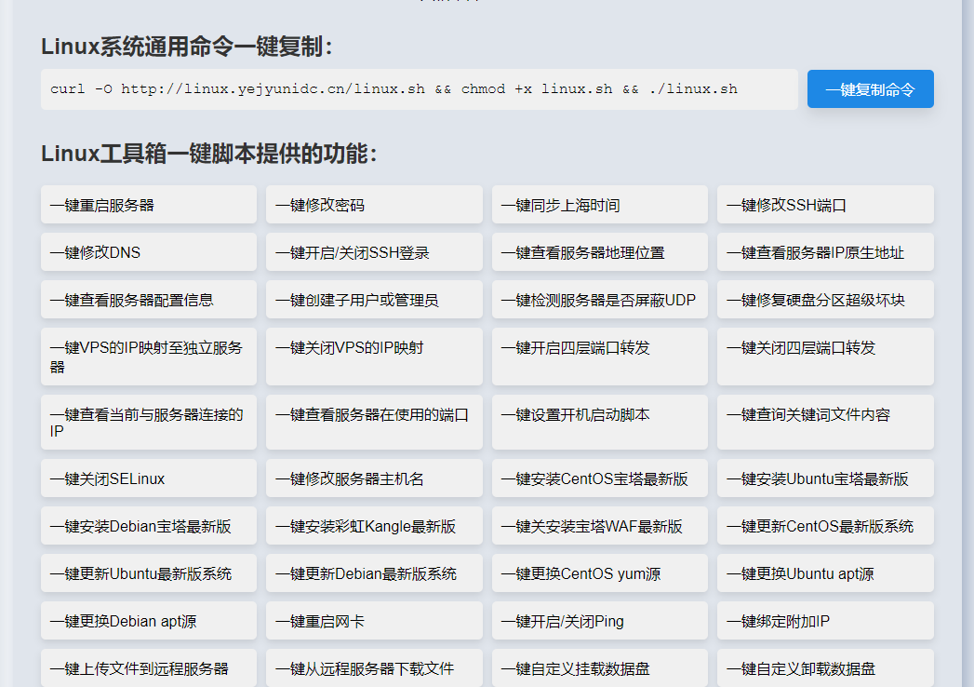Choose 一键从远程服务器下载文件 card

click(374, 667)
